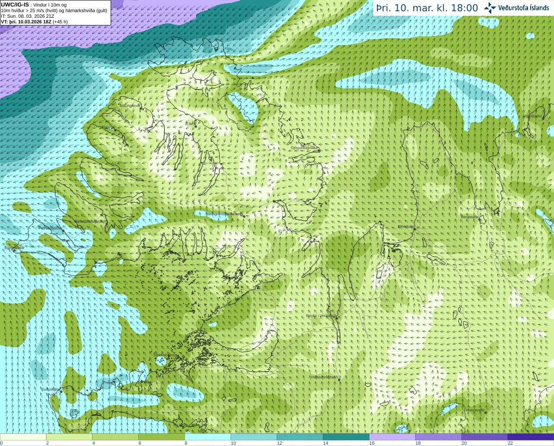Select the 0–2 m/s legend swatch
The image size is (554, 446).
[23, 437]
